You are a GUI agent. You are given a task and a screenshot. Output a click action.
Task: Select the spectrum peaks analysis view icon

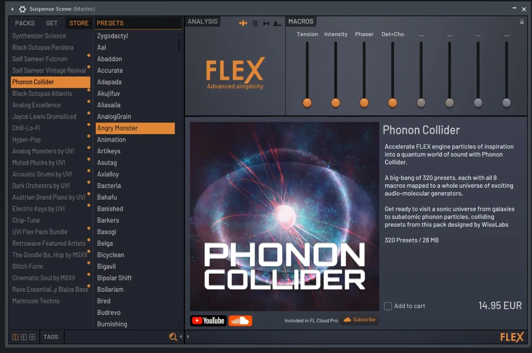277,23
